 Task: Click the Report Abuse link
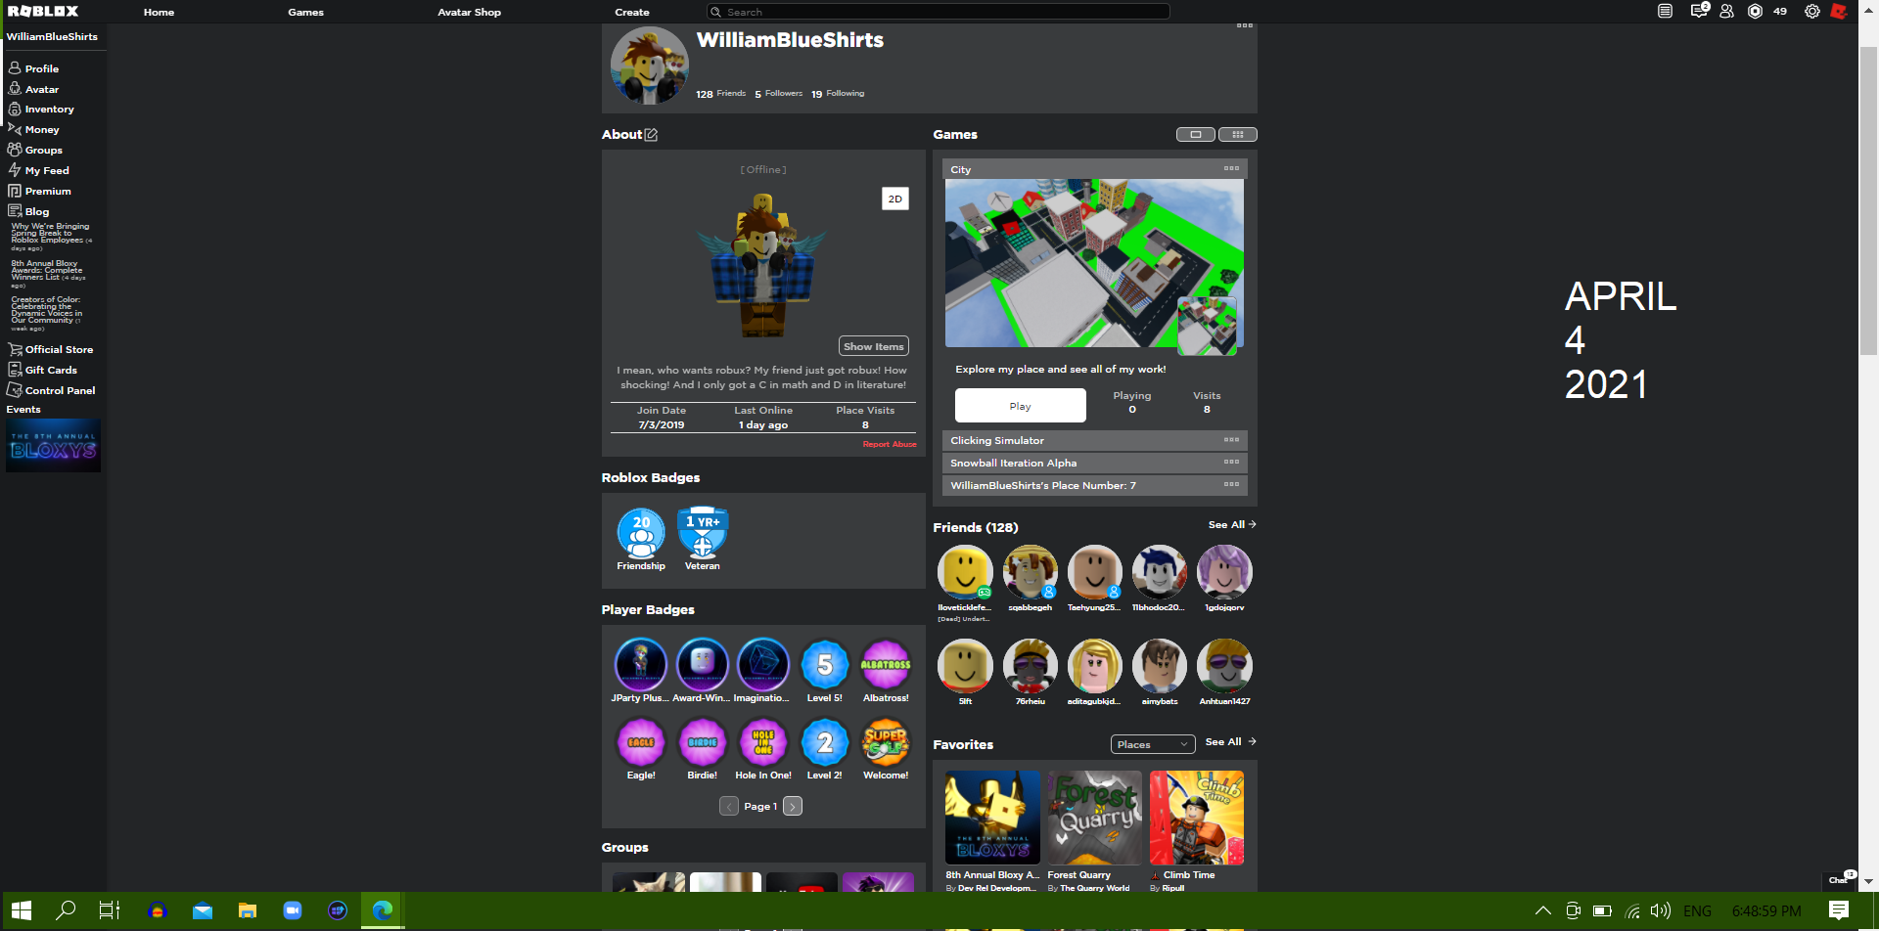point(890,444)
